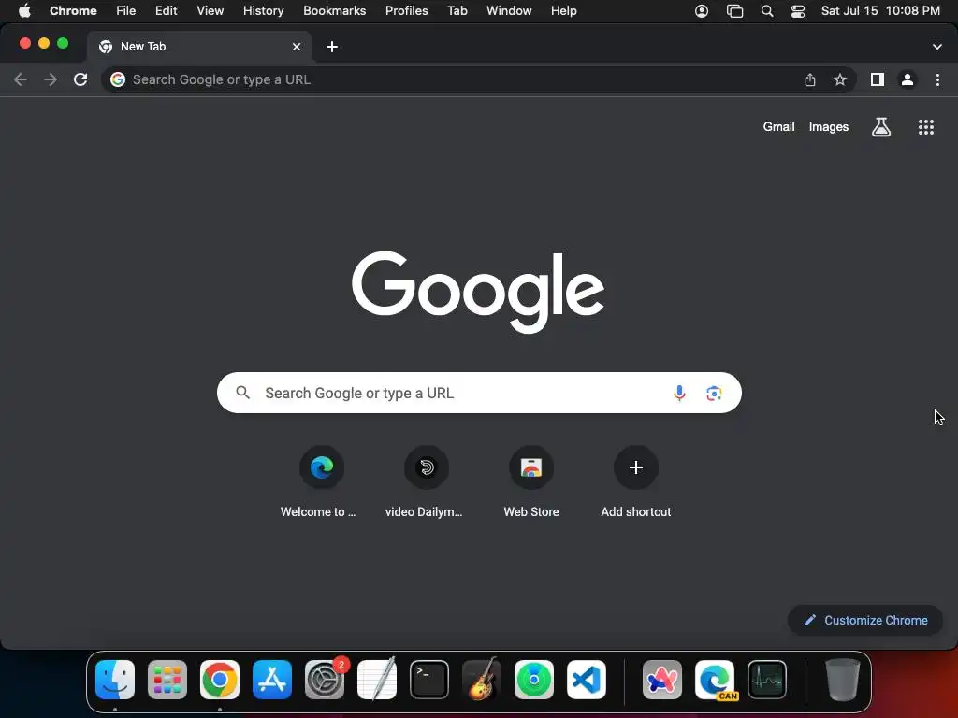Start voice search with microphone icon
The height and width of the screenshot is (718, 958).
coord(679,393)
